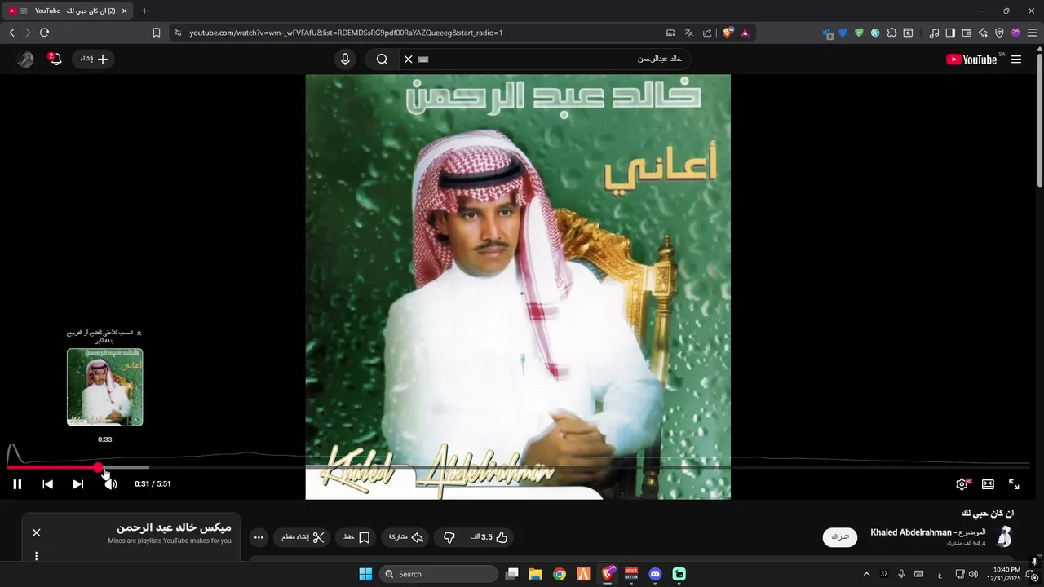1044x587 pixels.
Task: Click video title ان كان حبي لك
Action: (988, 514)
